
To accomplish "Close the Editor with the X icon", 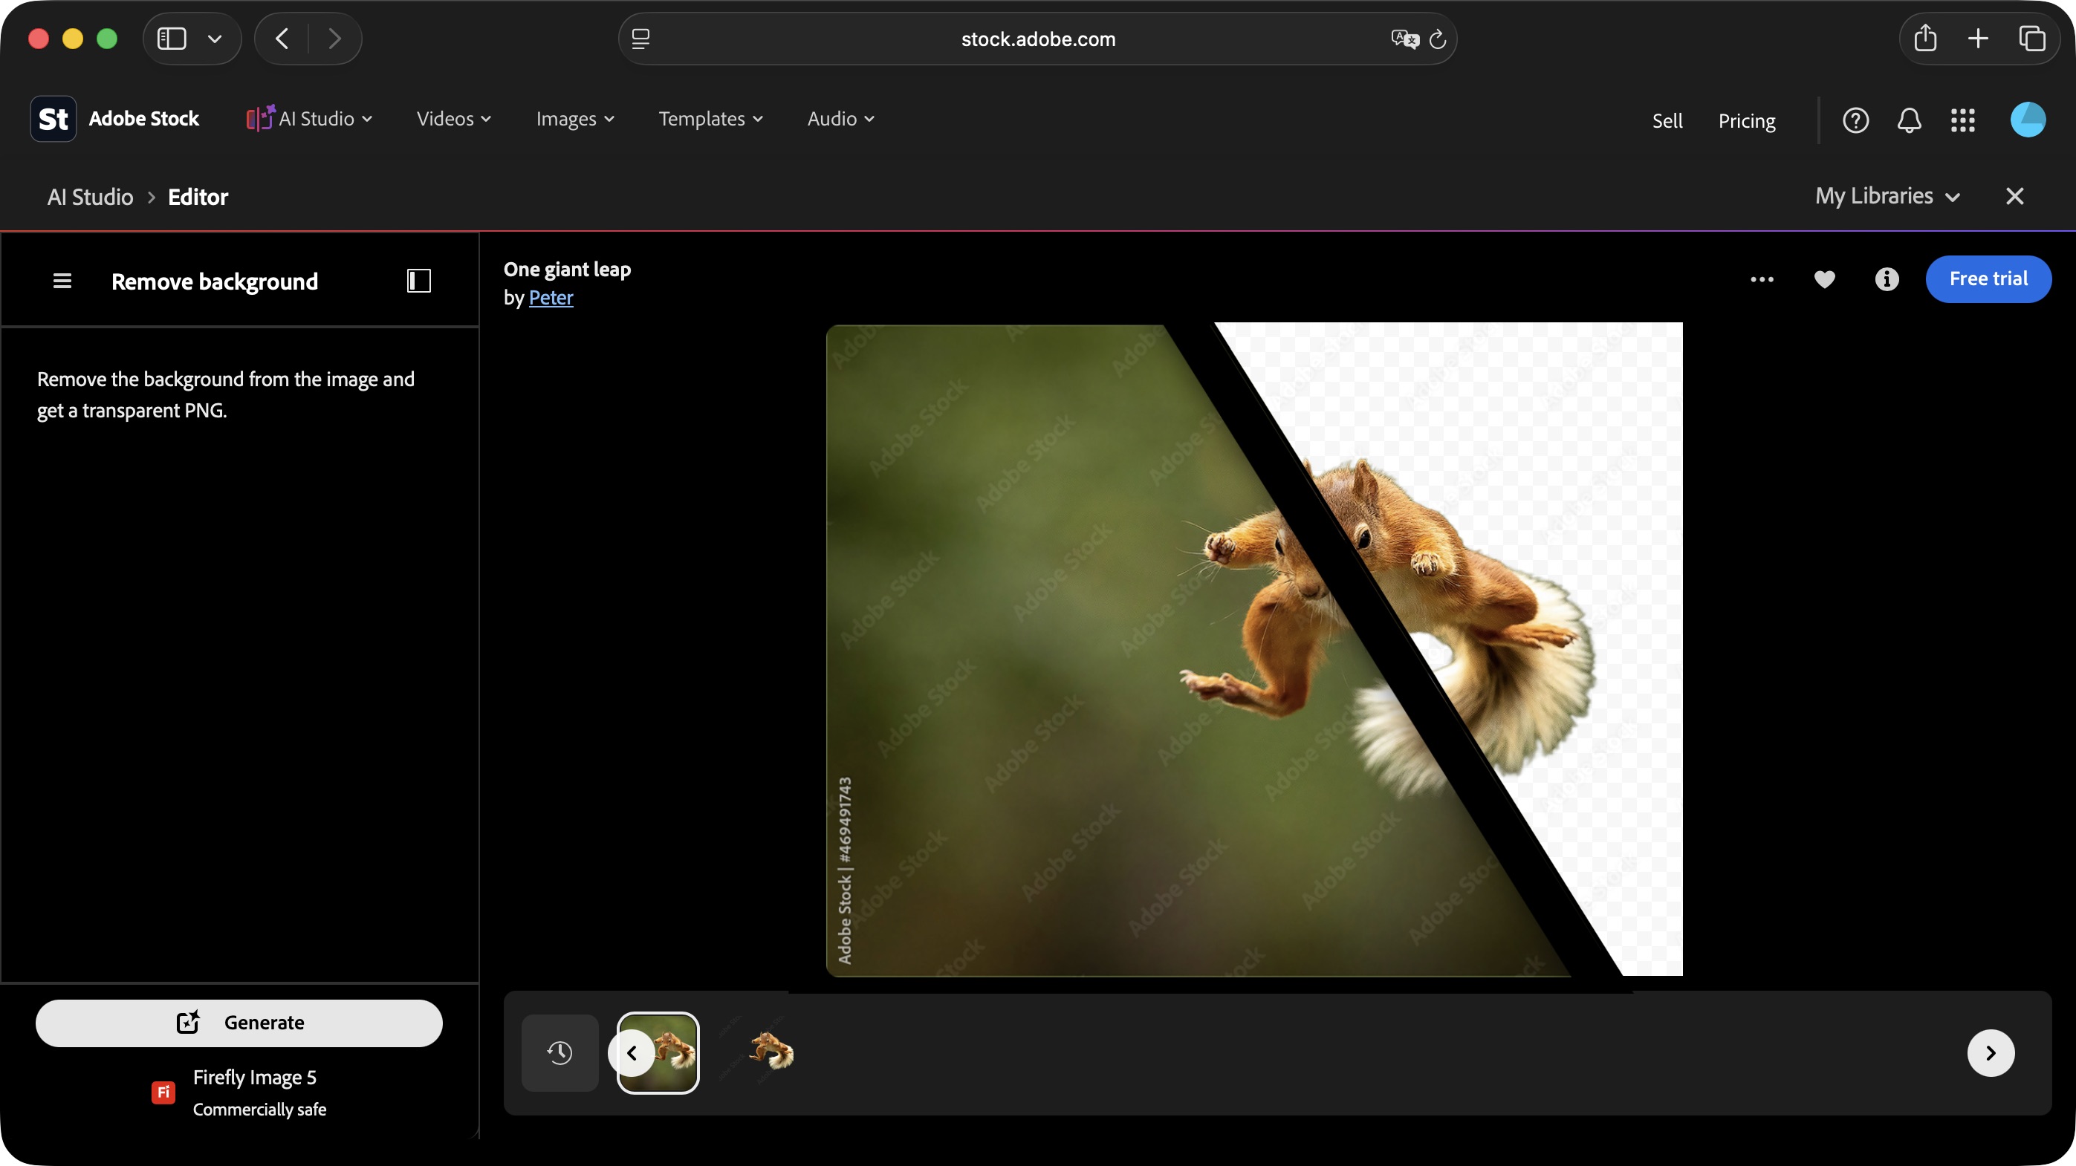I will 2014,197.
